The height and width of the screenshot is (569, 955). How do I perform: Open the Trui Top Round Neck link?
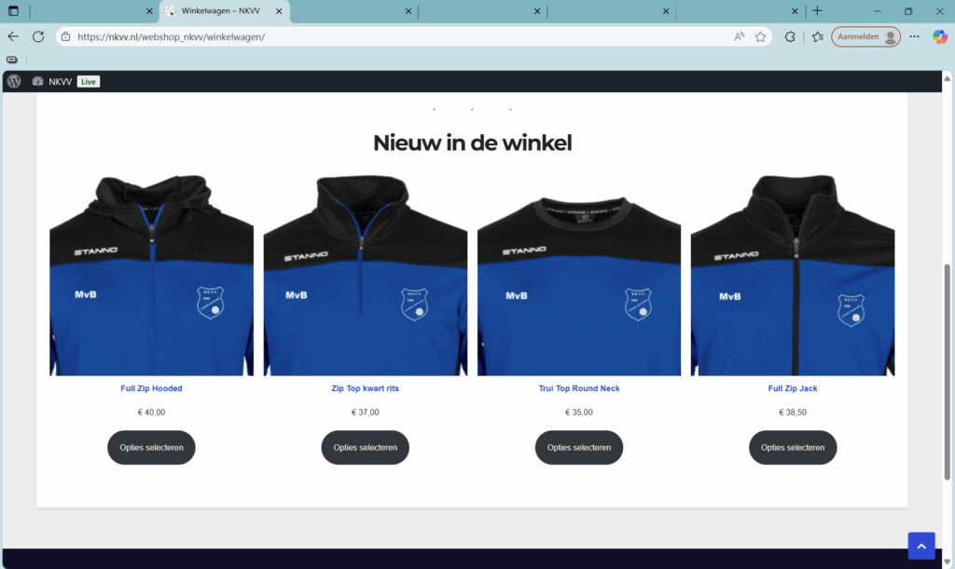pos(578,388)
